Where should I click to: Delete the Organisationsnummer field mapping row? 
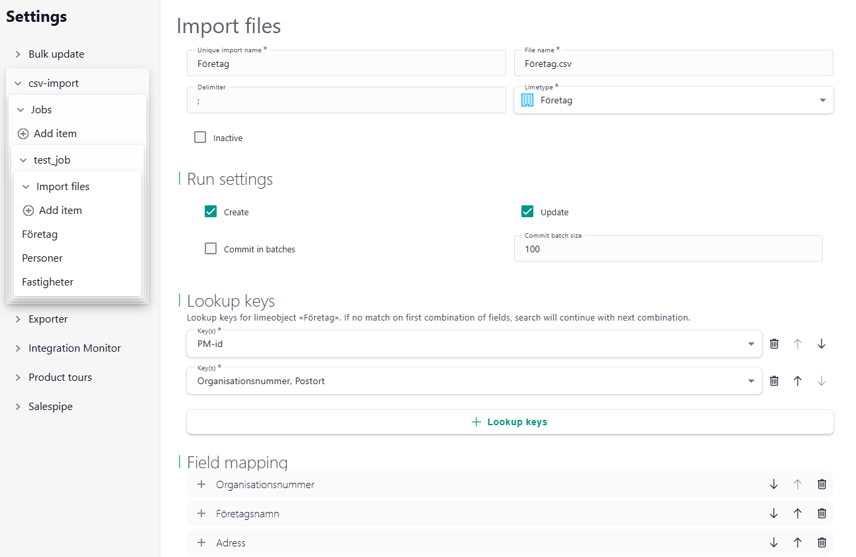coord(822,484)
